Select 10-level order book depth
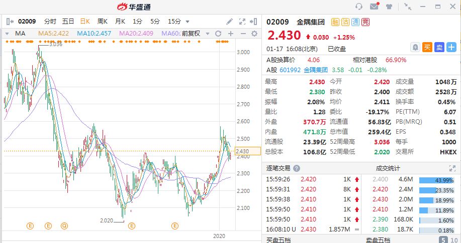461x243 pixels. coord(454,240)
